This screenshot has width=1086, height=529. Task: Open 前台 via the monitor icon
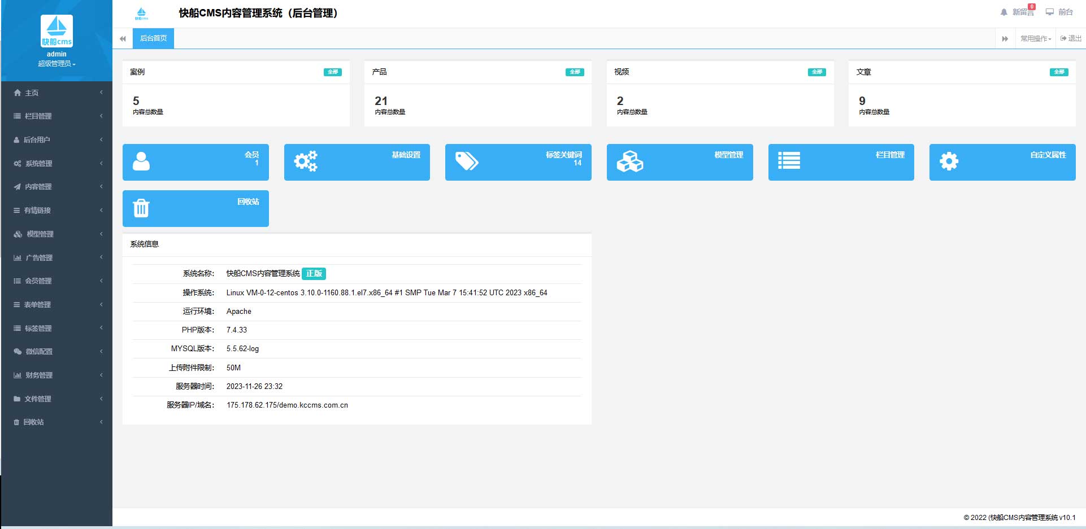click(x=1050, y=11)
